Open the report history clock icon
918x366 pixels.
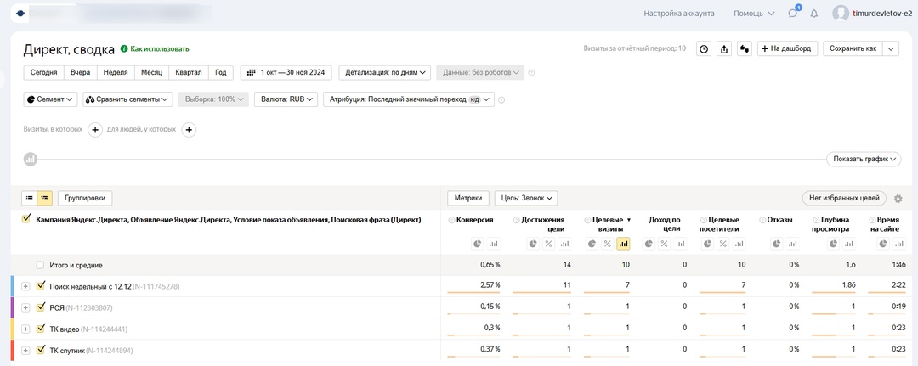click(x=704, y=49)
